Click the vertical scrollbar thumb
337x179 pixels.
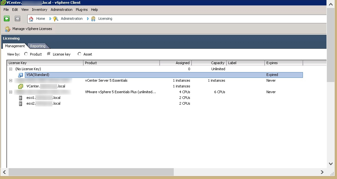point(331,45)
